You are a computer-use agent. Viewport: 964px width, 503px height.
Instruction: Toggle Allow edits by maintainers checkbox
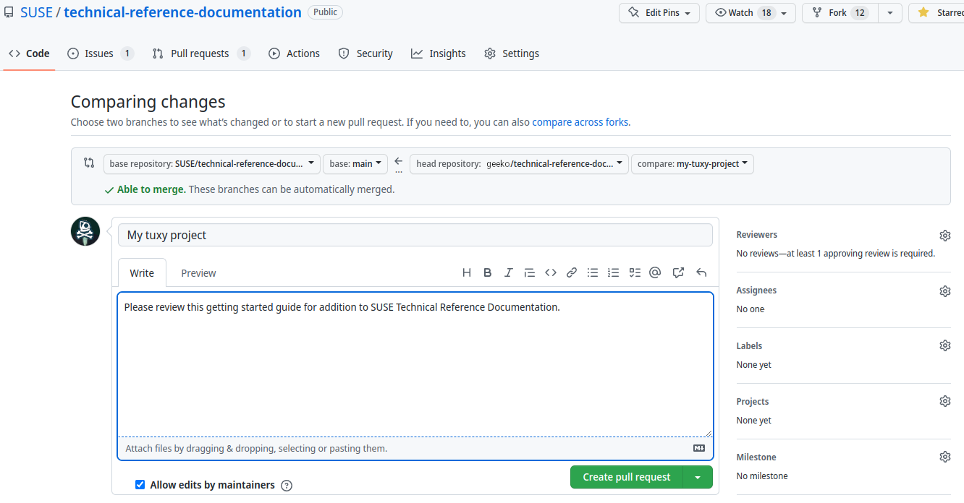(140, 485)
